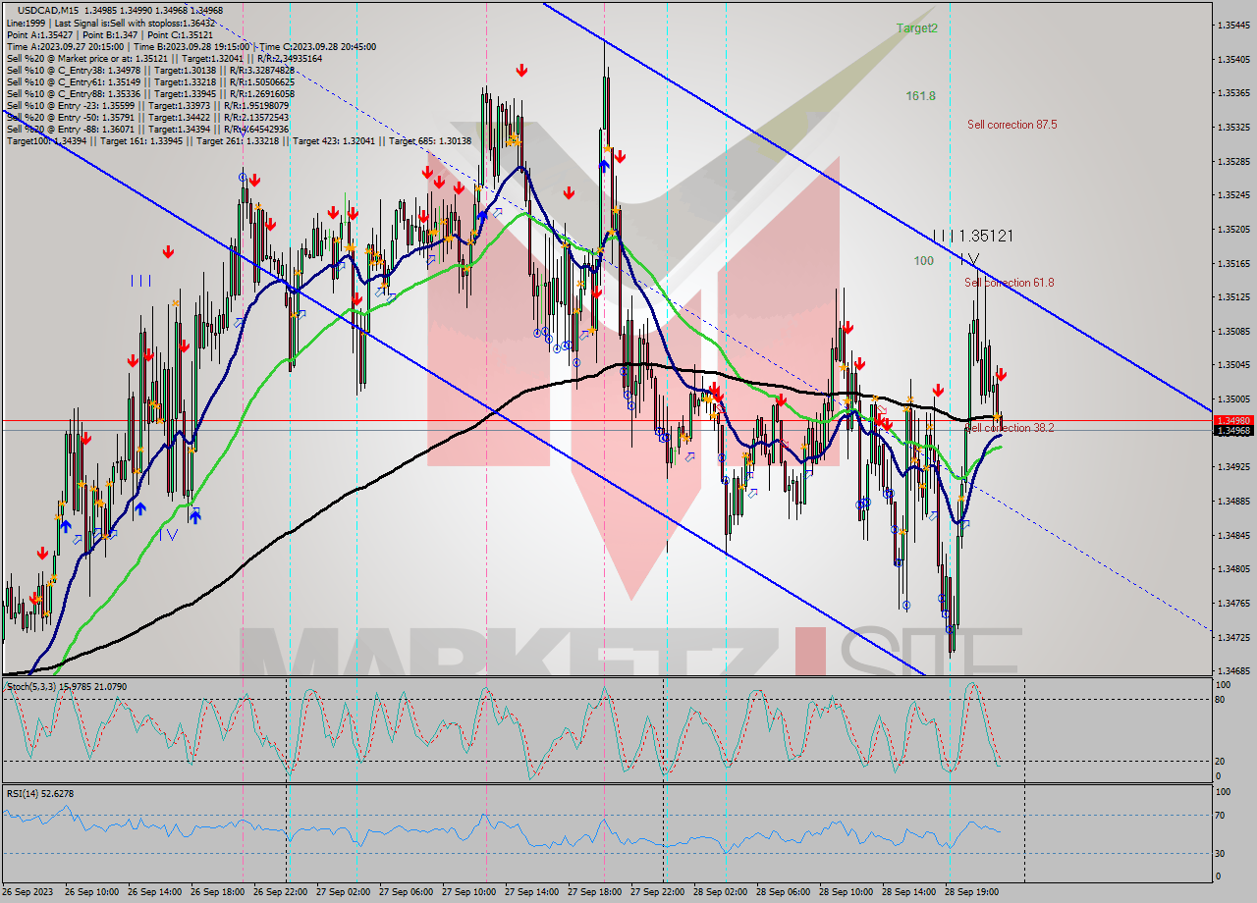Click the 1.35085 price axis label
The image size is (1257, 903).
tap(1233, 331)
